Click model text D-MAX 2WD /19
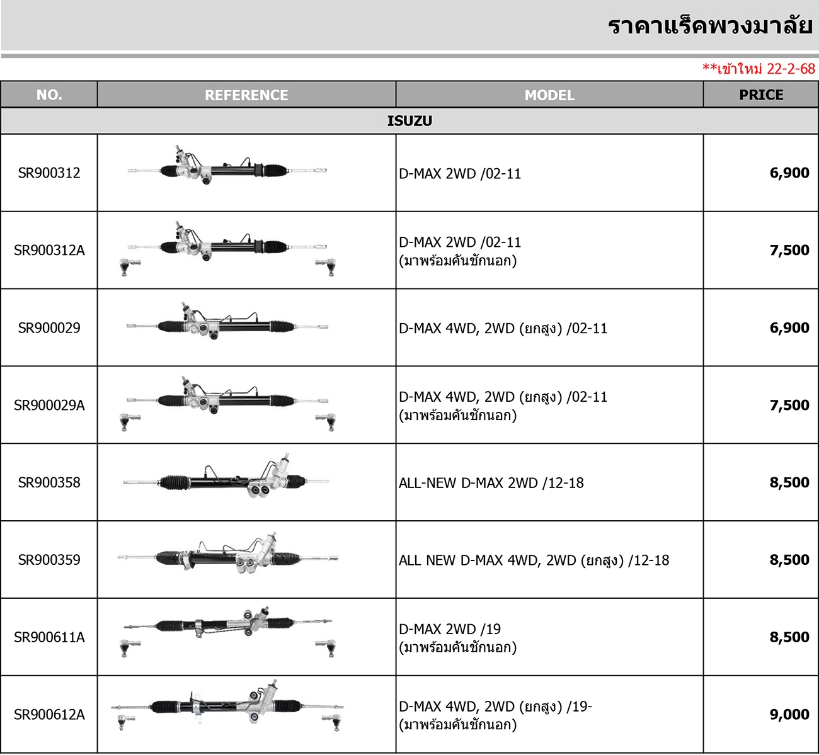 pyautogui.click(x=457, y=638)
